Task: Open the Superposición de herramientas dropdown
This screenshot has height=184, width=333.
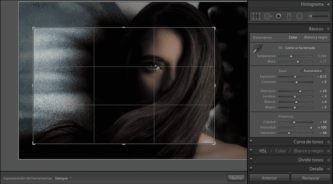Action: (x=63, y=178)
